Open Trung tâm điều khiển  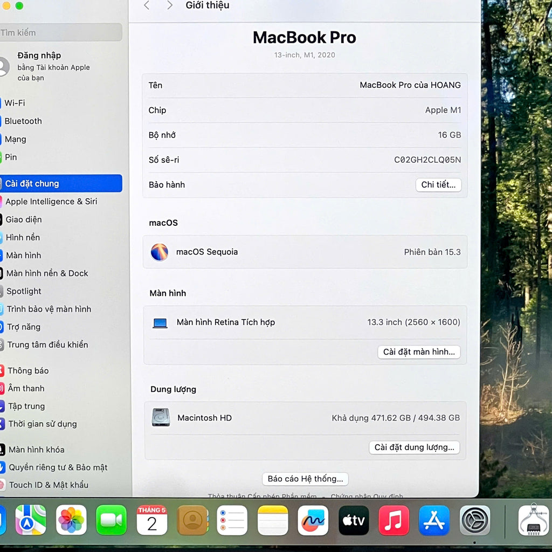[x=60, y=344]
